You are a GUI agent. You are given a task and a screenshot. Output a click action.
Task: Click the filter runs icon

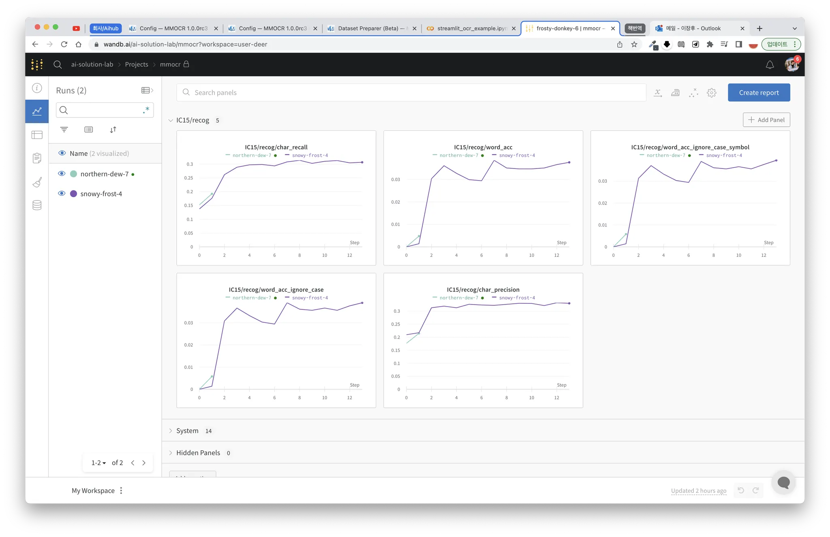pyautogui.click(x=64, y=130)
